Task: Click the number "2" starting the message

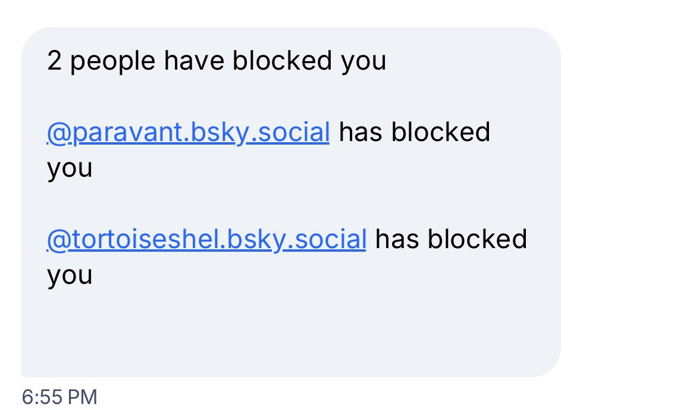Action: pos(55,61)
